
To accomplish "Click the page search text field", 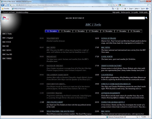I will click(137, 18).
